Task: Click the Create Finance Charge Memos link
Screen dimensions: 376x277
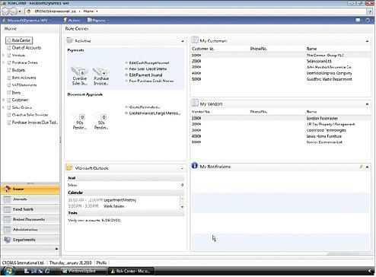Action: click(155, 113)
